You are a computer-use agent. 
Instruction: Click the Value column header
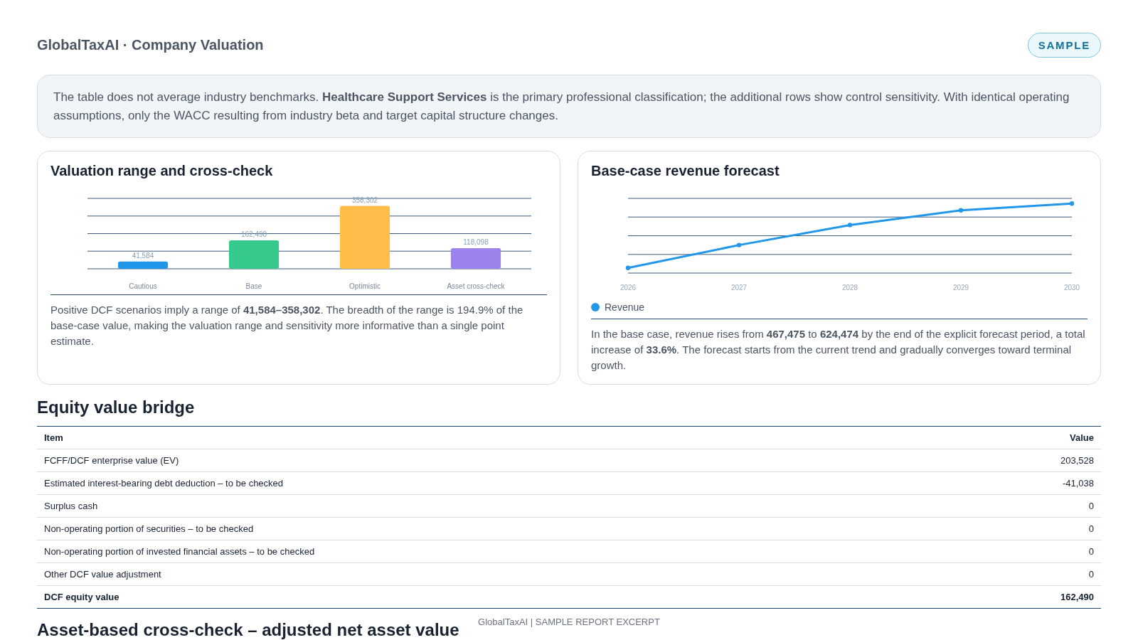tap(1081, 438)
